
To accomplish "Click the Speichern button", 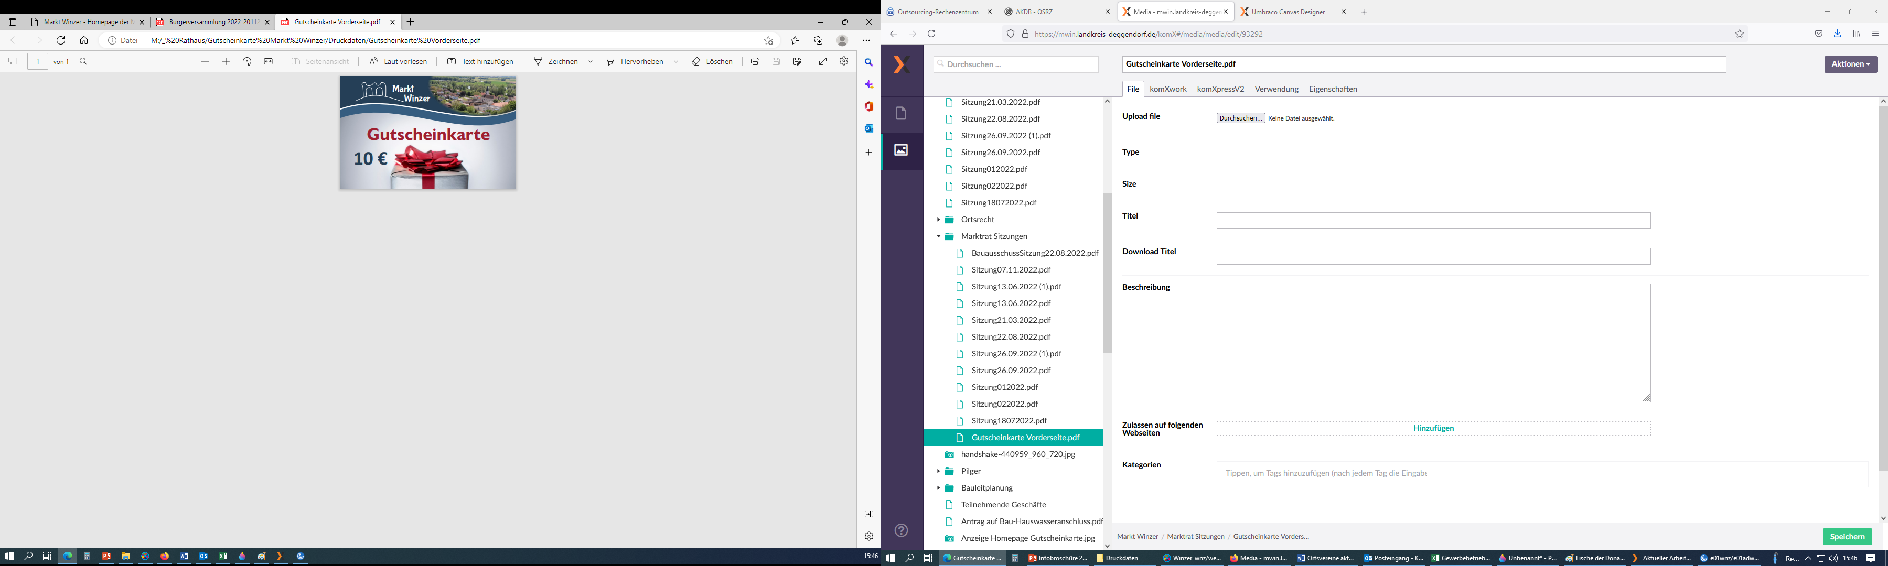I will click(1846, 537).
